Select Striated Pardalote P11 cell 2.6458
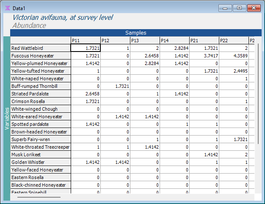Viewport: 265px width, 204px height. click(x=85, y=94)
